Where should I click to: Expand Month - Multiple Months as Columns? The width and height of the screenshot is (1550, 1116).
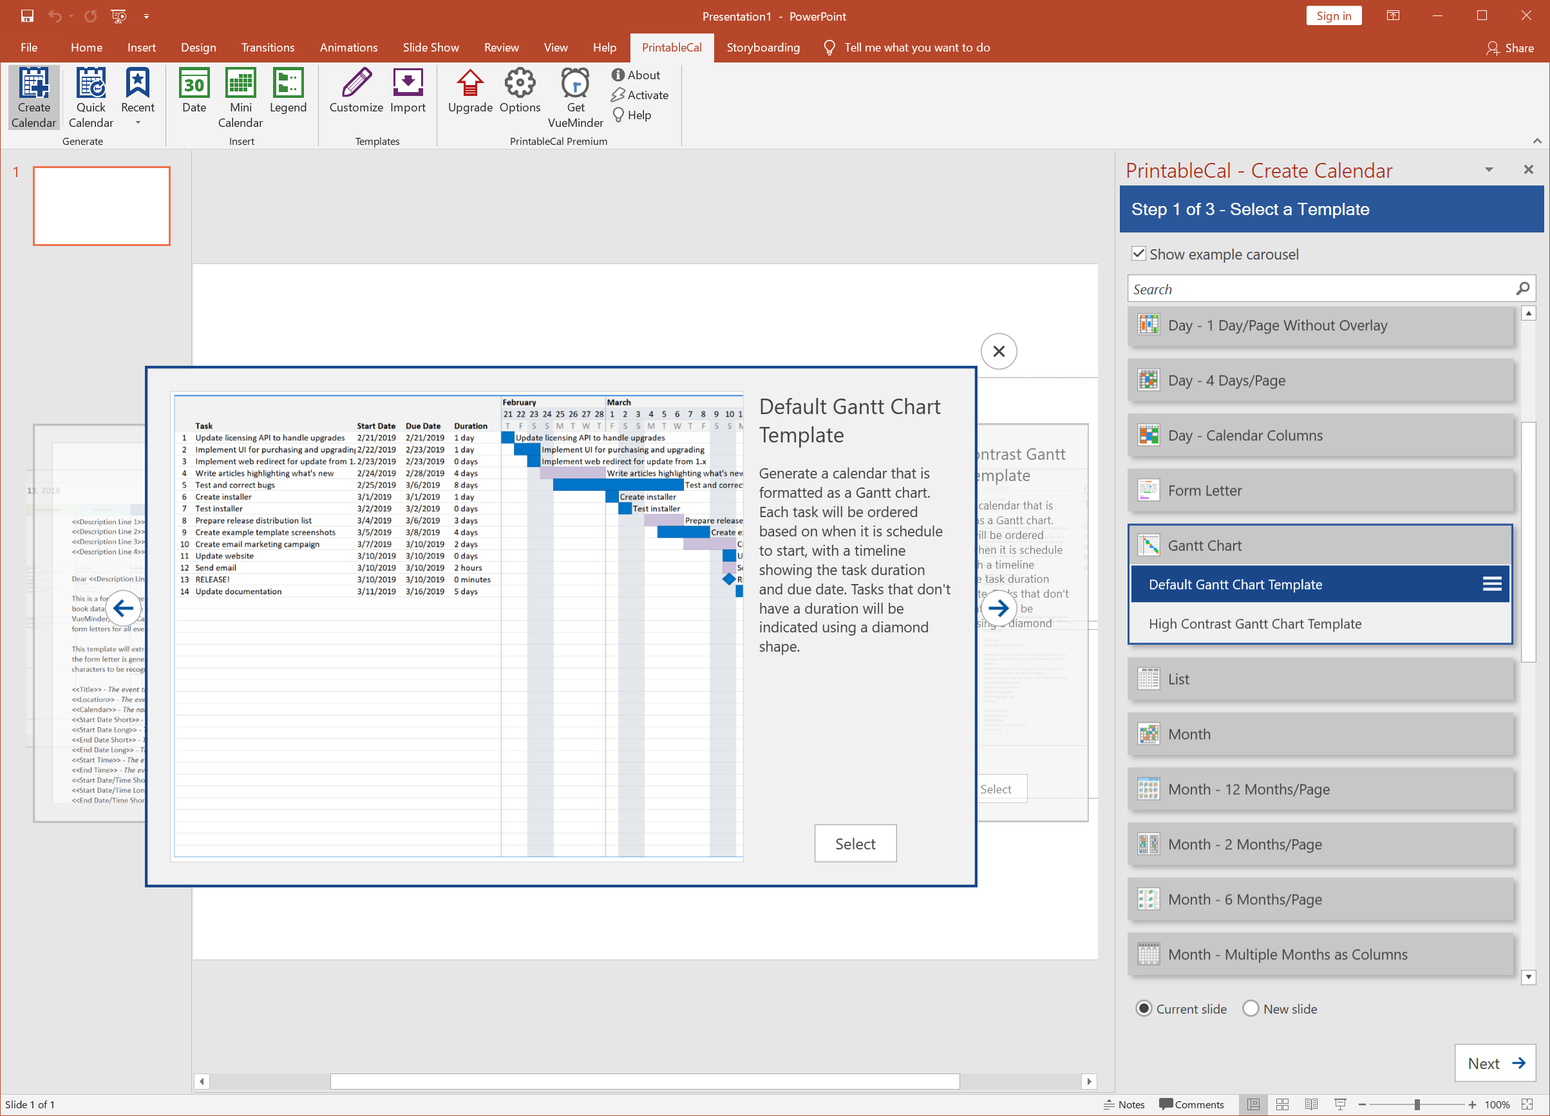coord(1320,955)
